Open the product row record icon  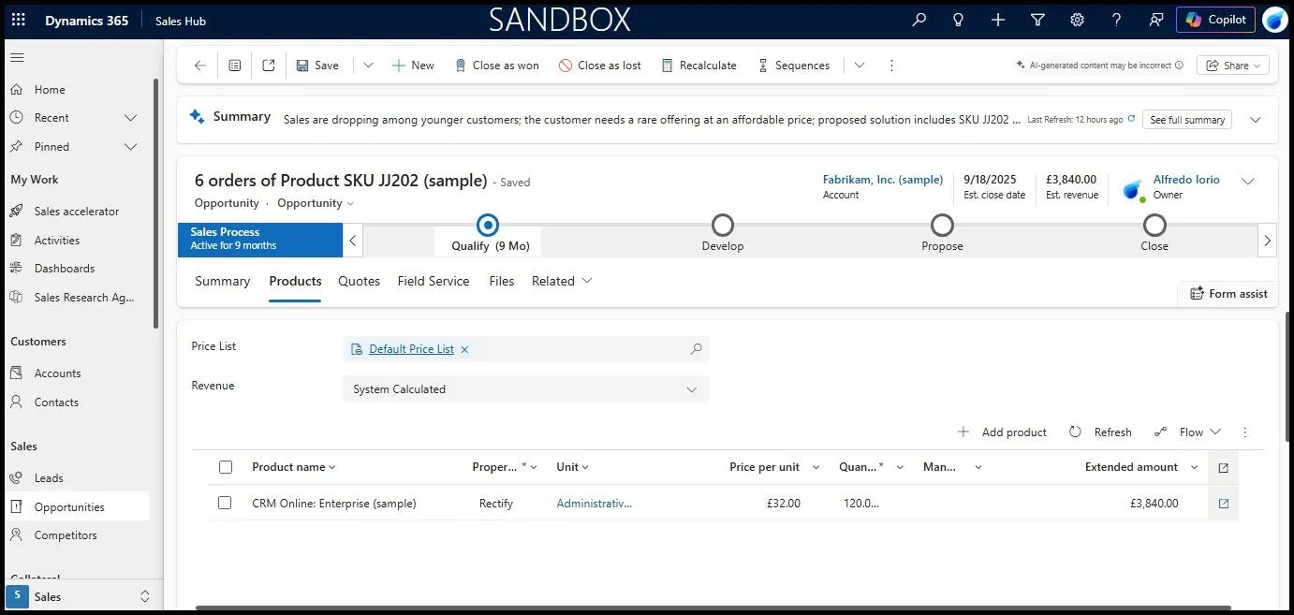pos(1224,504)
